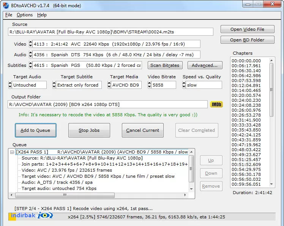284x226 pixels.
Task: Change Target Media with its spinner arrows
Action: (x=109, y=85)
